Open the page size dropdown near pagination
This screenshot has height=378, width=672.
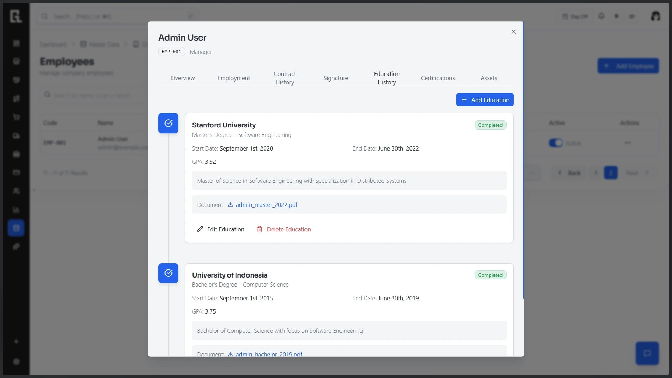click(532, 173)
